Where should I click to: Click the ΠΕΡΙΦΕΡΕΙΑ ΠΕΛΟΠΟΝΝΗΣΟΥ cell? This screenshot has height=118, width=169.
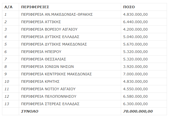click(x=70, y=96)
